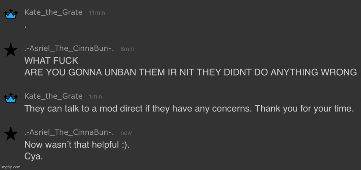
Task: Click the black star beside the newest comment
Action: 11,134
